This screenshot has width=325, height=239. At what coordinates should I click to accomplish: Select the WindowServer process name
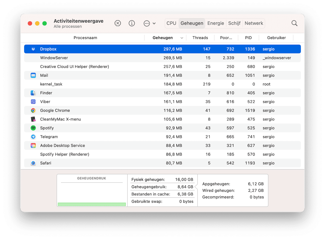(x=54, y=58)
